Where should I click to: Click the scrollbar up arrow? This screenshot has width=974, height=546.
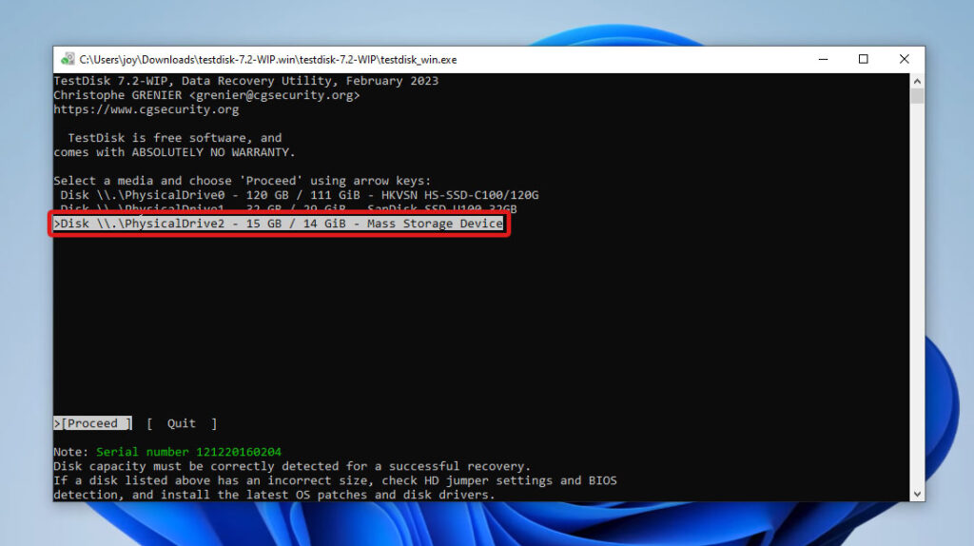(x=917, y=81)
